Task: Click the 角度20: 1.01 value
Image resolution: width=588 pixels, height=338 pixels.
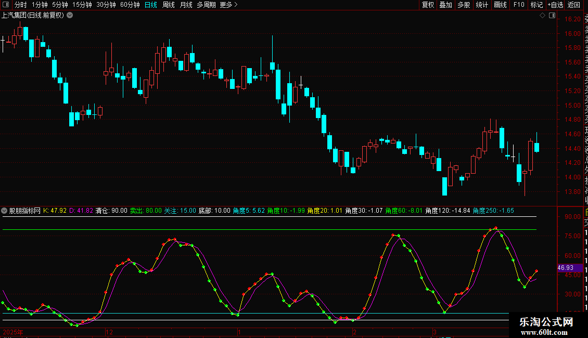Action: coord(325,211)
